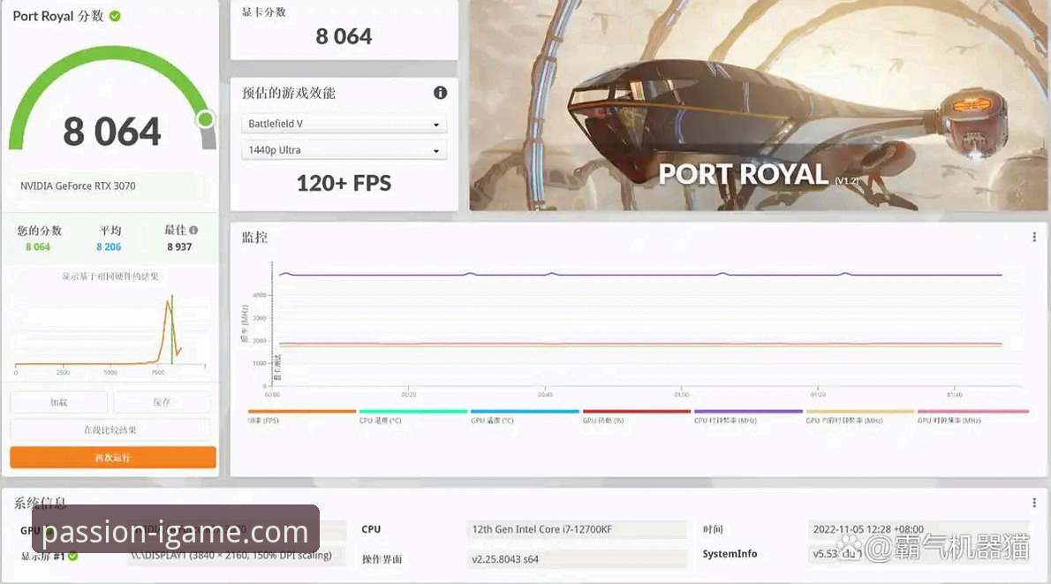Screen dimensions: 1051x584
Task: Open the system information three-dot menu
Action: pyautogui.click(x=1034, y=502)
